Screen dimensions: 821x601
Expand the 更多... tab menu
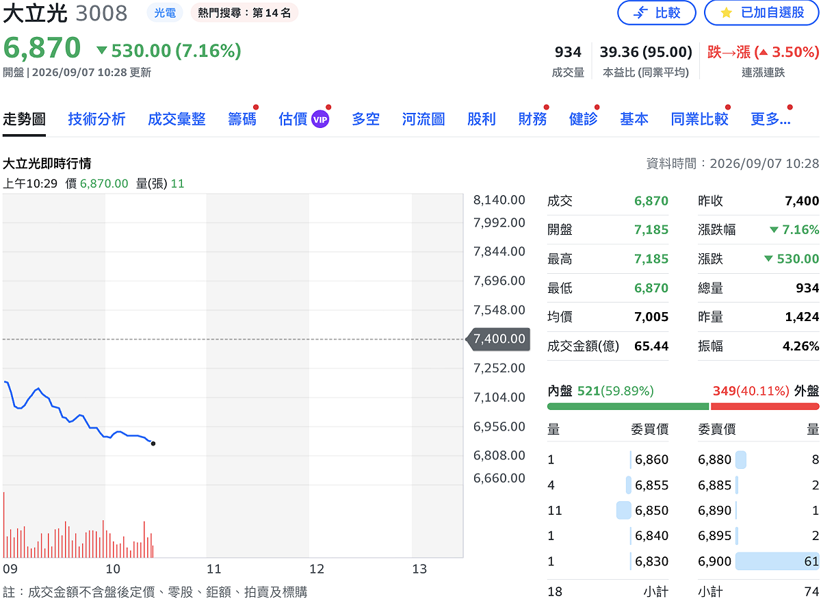coord(770,119)
